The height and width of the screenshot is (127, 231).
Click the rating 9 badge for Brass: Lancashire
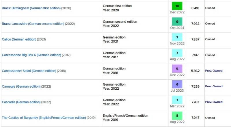click(x=177, y=22)
